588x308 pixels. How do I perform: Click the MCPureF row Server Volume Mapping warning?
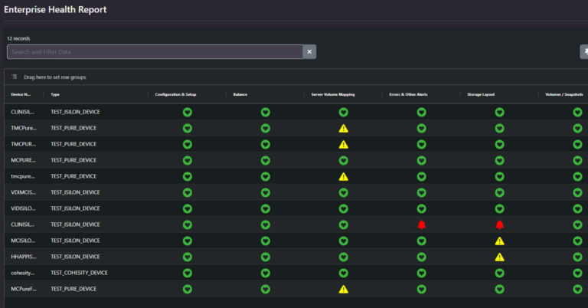(344, 289)
